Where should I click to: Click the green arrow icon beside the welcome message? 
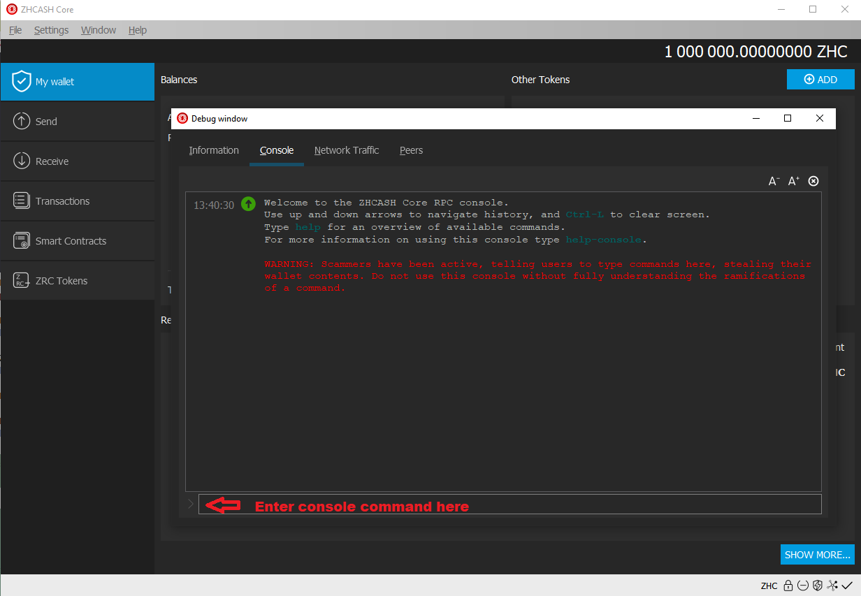[x=248, y=203]
